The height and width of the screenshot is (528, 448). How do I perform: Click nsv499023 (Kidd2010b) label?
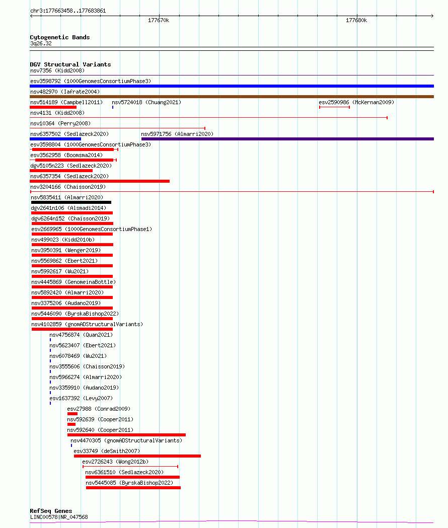(63, 240)
